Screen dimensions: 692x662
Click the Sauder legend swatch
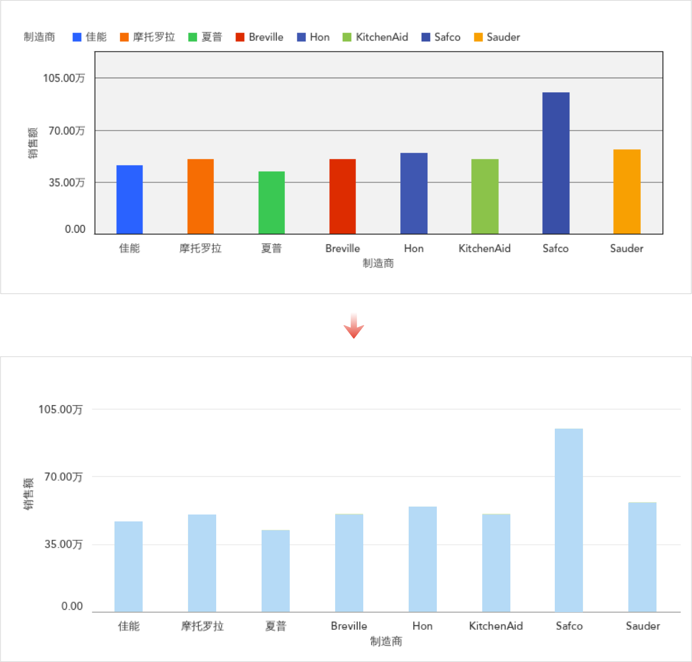(478, 37)
